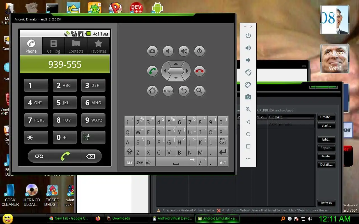Click the zoom magnifier in side toolbar
The width and height of the screenshot is (359, 224).
[x=248, y=109]
